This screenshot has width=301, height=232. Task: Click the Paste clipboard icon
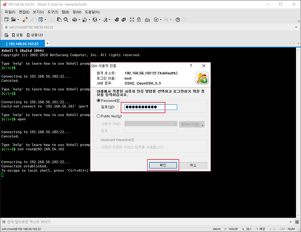59,20
